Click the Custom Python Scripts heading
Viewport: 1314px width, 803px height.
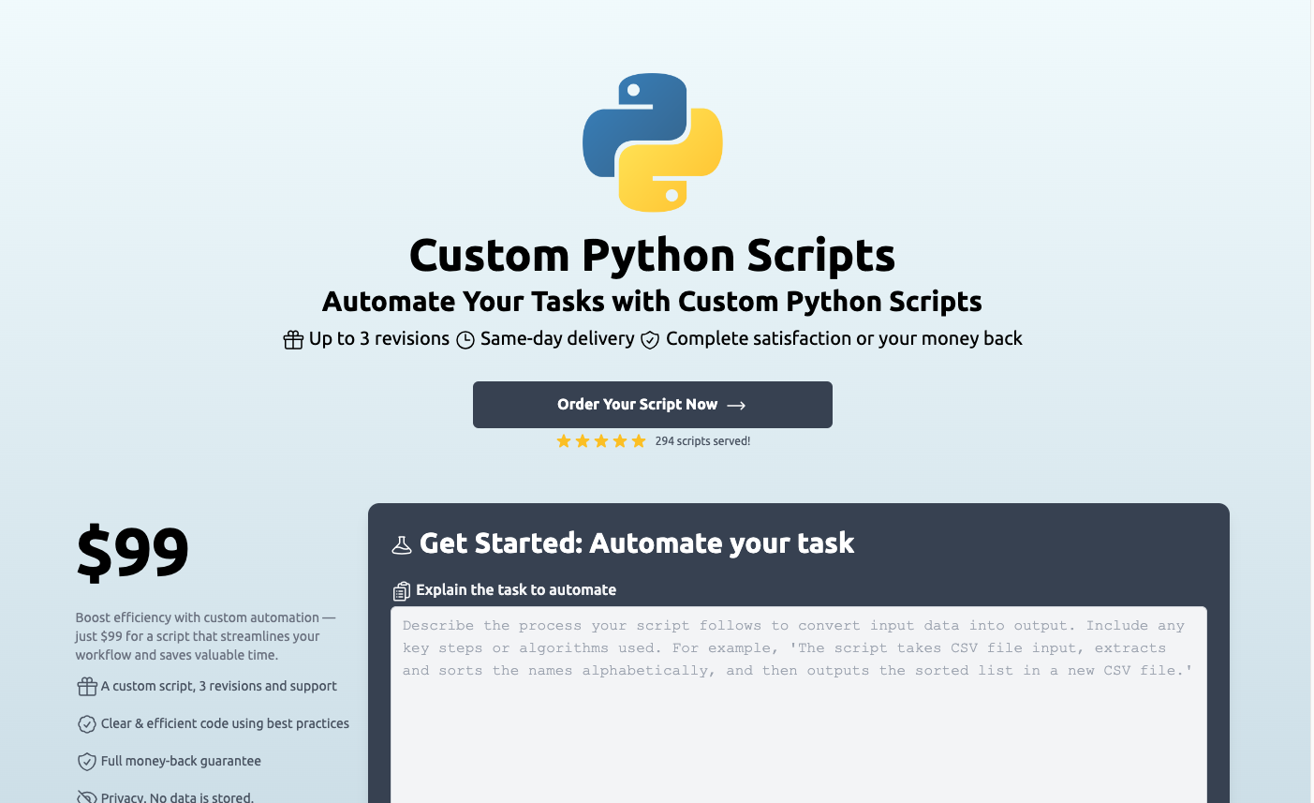(653, 255)
